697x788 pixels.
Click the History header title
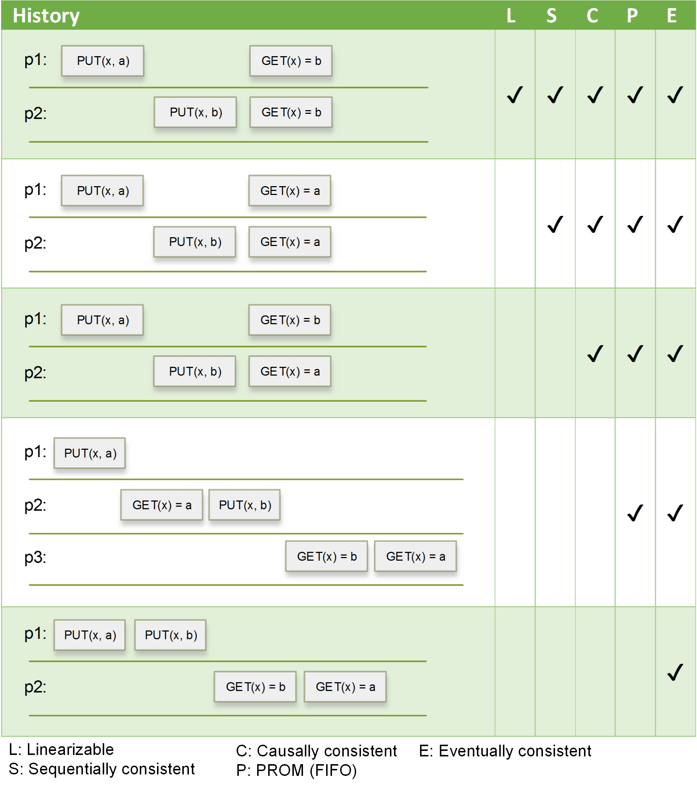pos(46,16)
